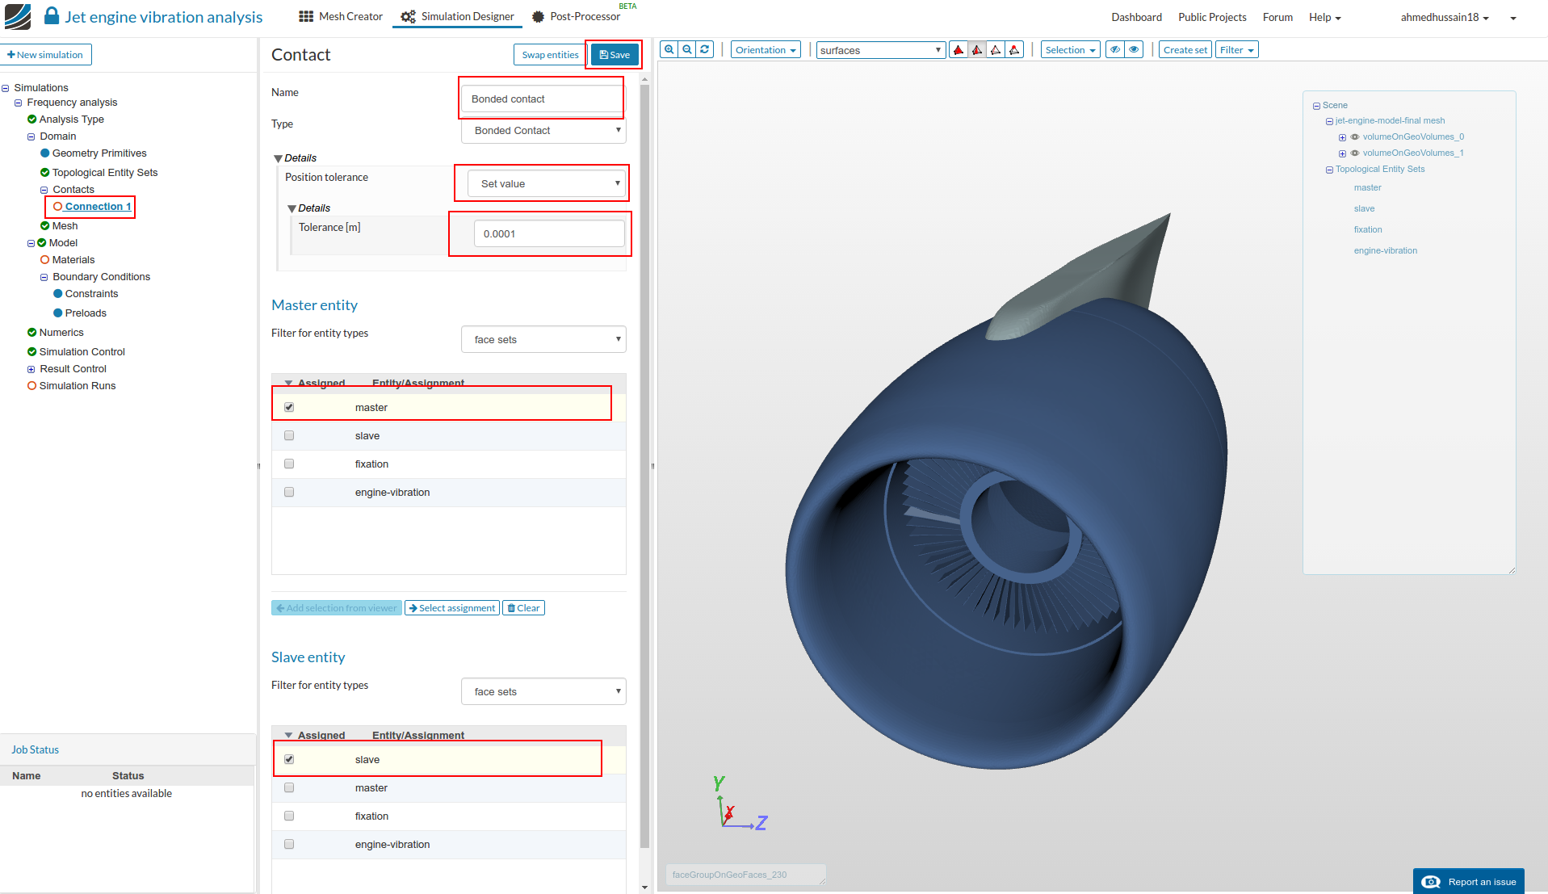Check master in Slave entity list
Image resolution: width=1548 pixels, height=894 pixels.
289,788
